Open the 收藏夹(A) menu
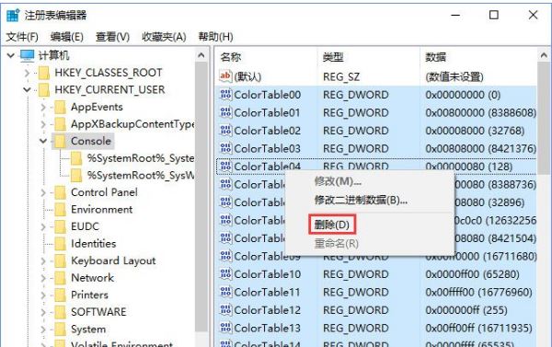This screenshot has width=552, height=347. (164, 37)
